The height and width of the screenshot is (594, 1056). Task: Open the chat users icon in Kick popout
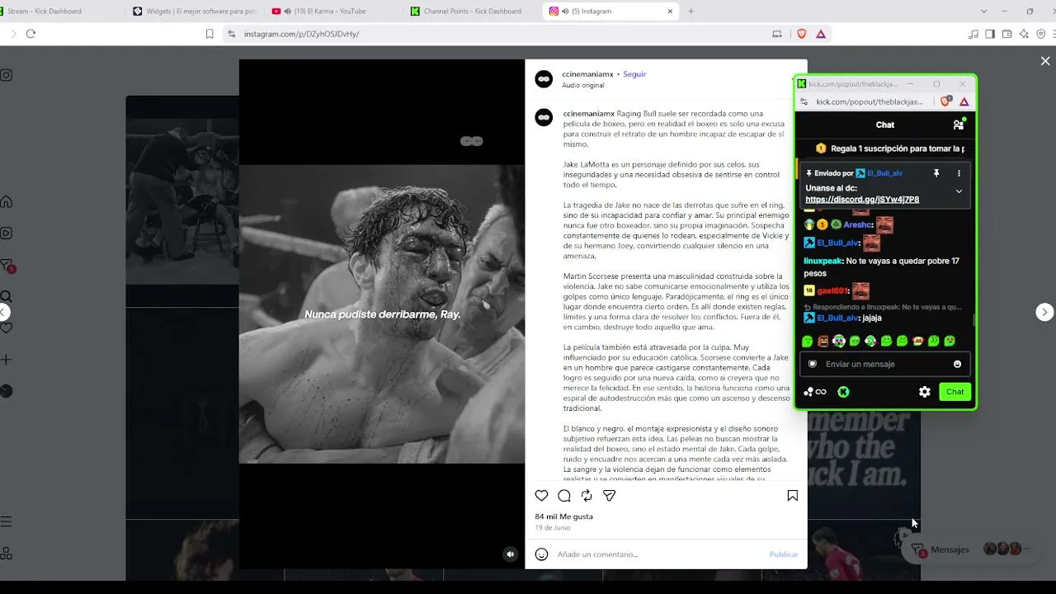[x=959, y=125]
